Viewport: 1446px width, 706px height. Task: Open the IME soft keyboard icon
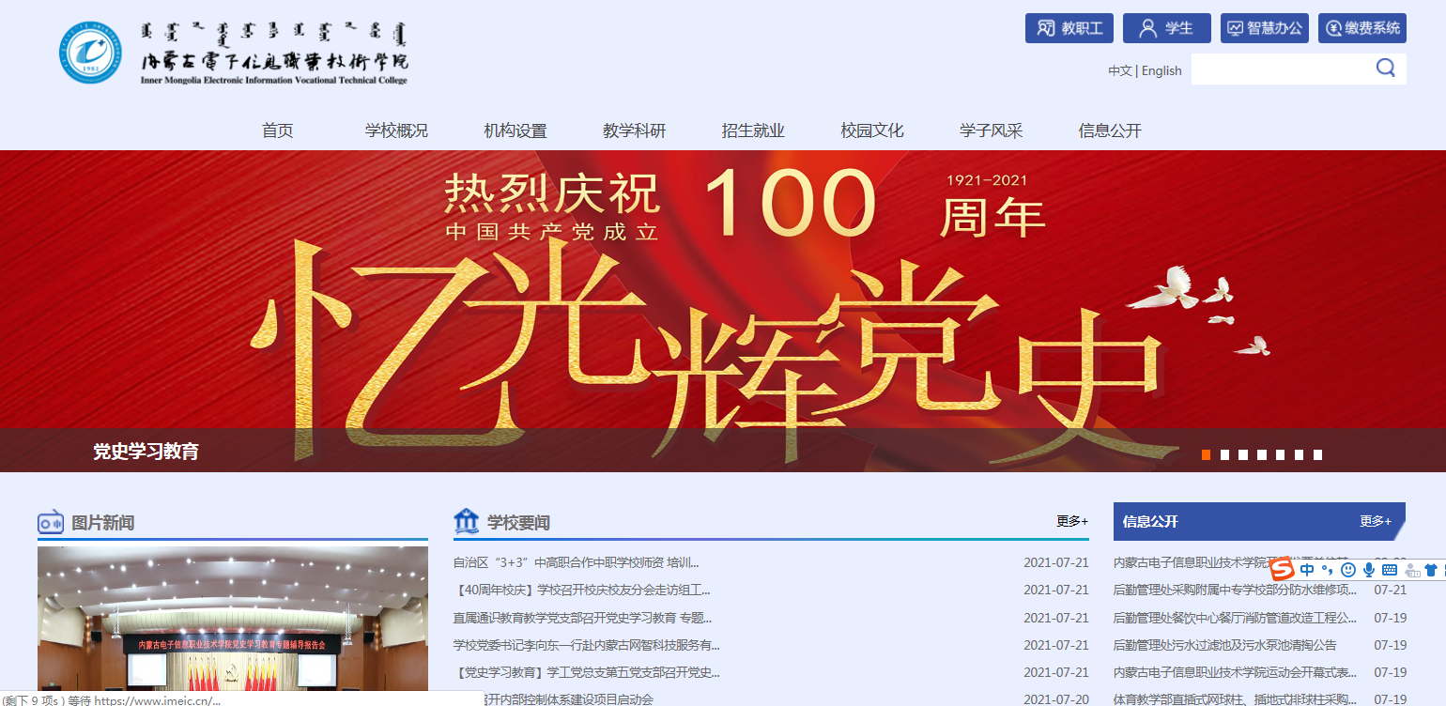click(1390, 570)
